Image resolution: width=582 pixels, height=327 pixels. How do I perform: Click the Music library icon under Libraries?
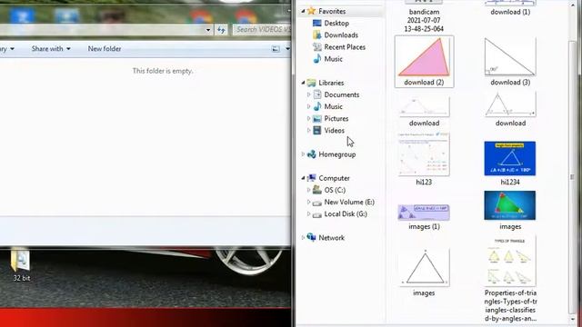pyautogui.click(x=317, y=106)
